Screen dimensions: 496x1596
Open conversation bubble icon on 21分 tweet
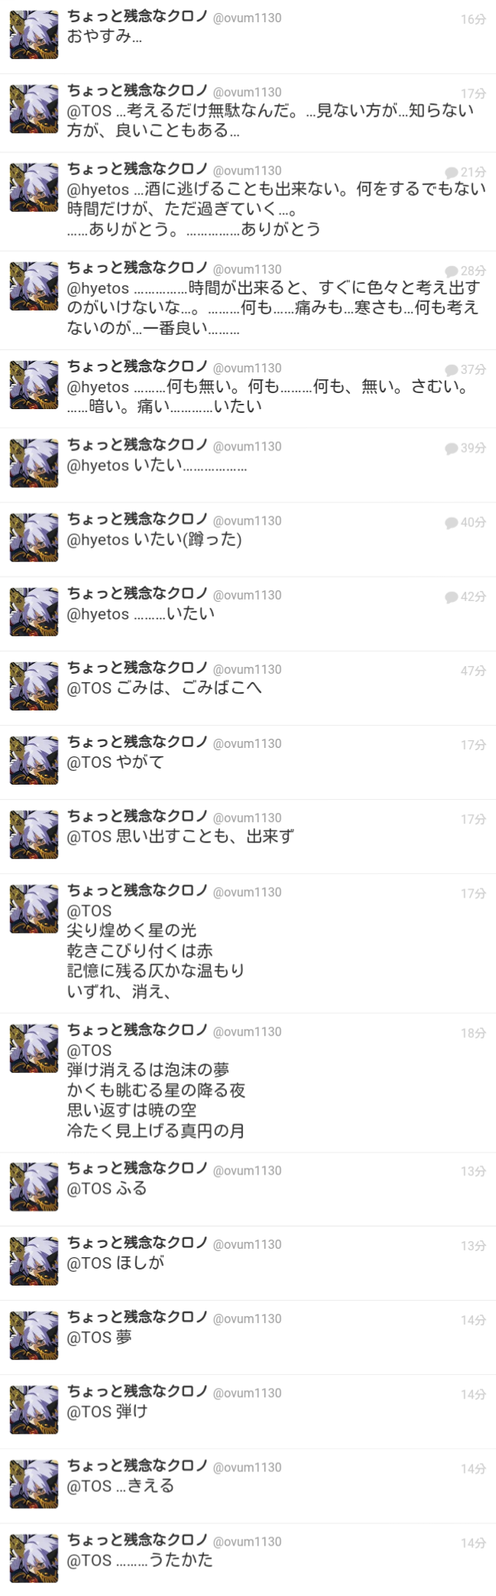pyautogui.click(x=451, y=172)
